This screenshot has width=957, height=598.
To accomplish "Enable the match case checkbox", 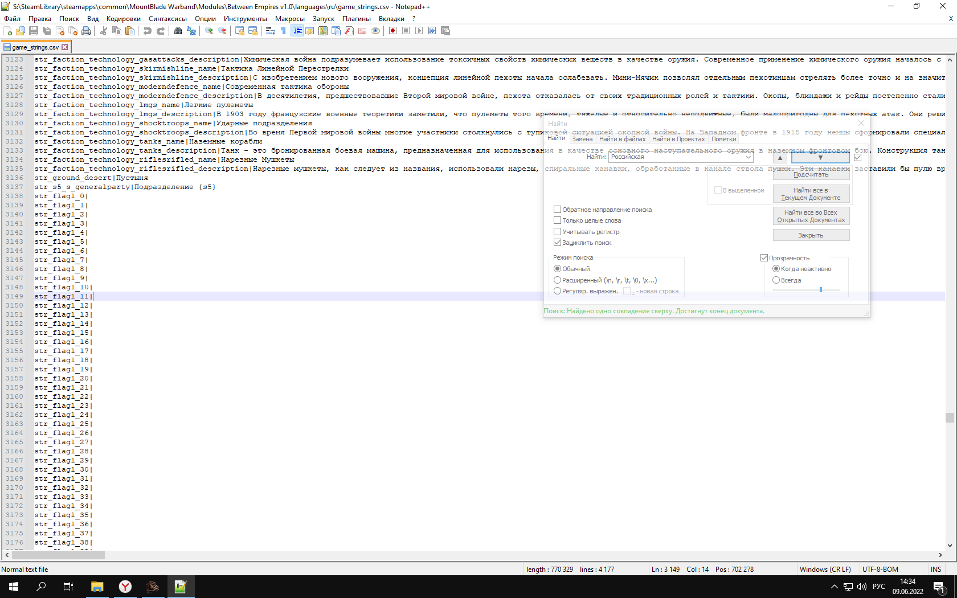I will [558, 232].
